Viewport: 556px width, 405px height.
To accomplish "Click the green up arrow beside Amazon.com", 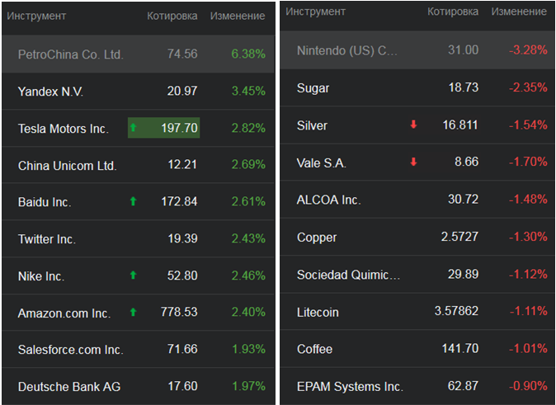I will pos(133,313).
